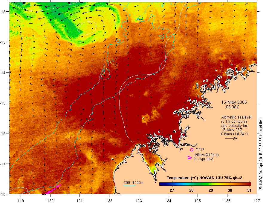The image size is (263, 203).
Task: Click the '125' longitude axis label
Action: [x=198, y=201]
